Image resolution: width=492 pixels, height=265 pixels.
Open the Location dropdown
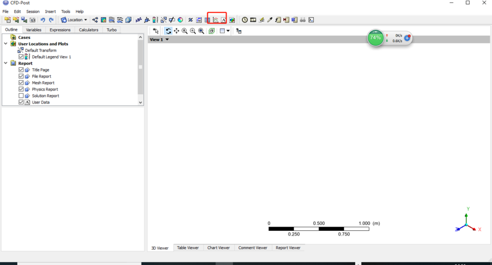pos(74,20)
